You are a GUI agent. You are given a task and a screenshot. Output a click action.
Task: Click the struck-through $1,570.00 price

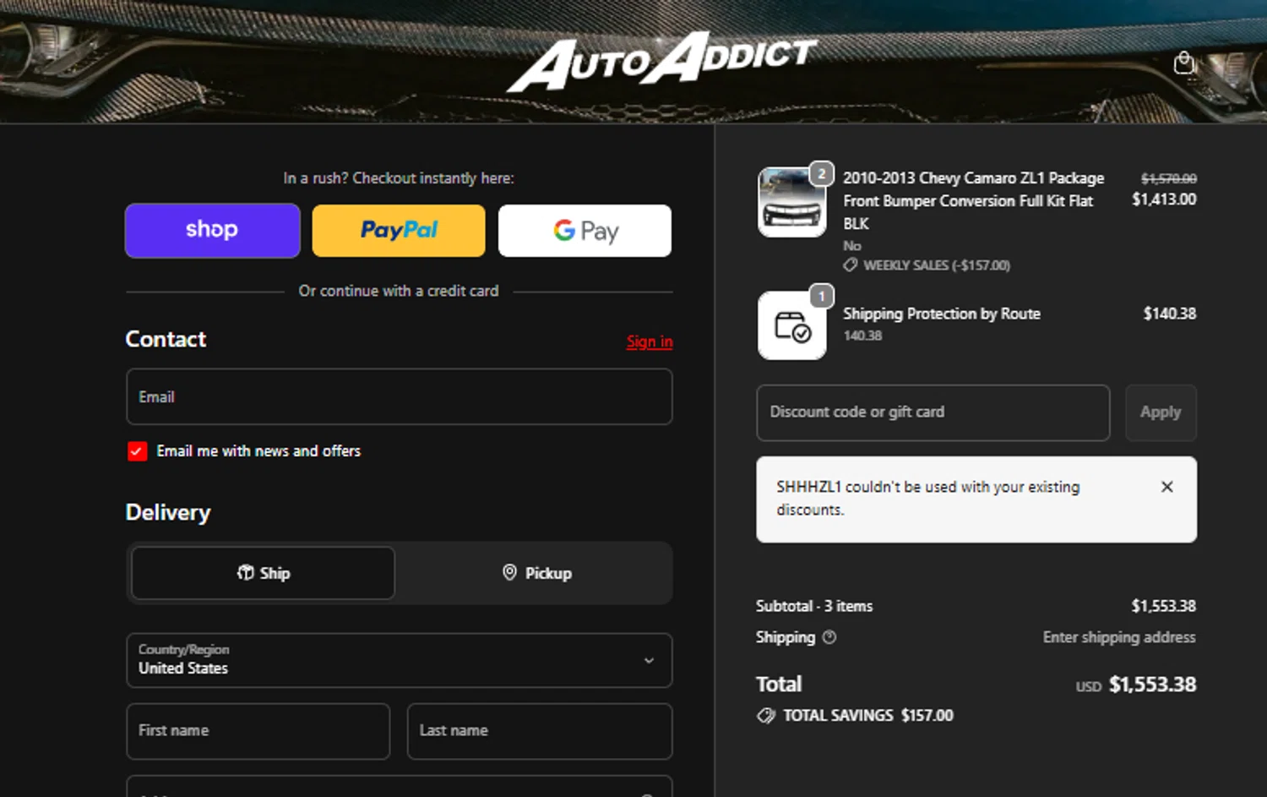pyautogui.click(x=1168, y=178)
